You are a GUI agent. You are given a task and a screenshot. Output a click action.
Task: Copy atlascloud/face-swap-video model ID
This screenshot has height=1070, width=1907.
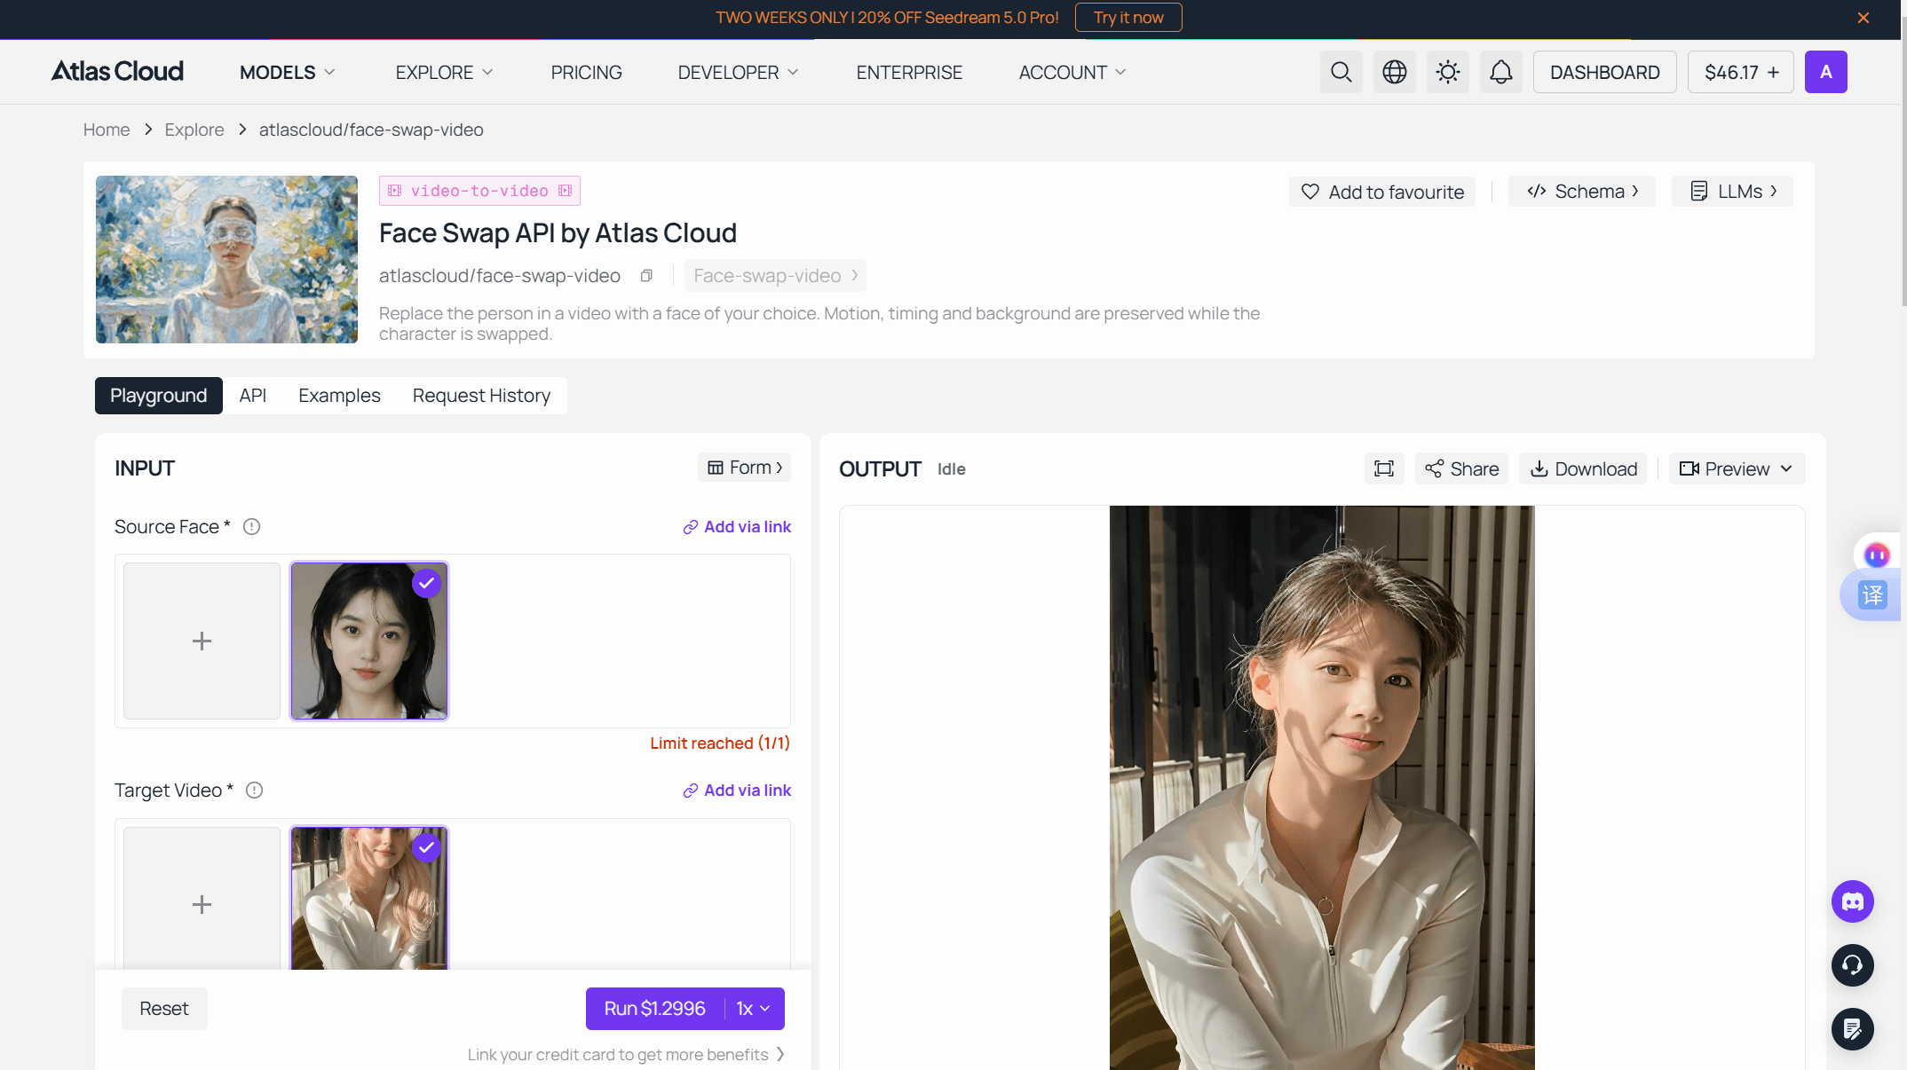coord(646,276)
